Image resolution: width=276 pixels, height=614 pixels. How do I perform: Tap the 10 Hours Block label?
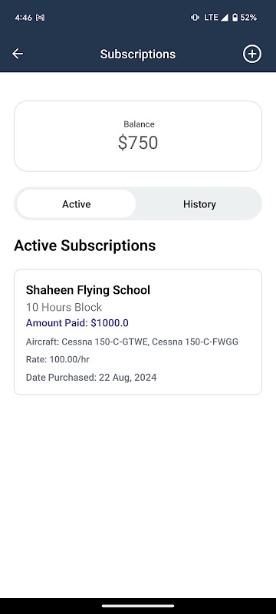click(x=64, y=307)
